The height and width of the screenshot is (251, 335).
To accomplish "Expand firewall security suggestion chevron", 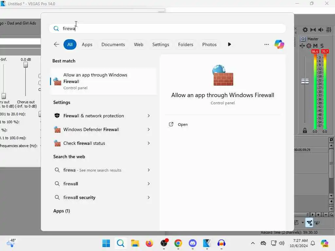I will [x=149, y=197].
